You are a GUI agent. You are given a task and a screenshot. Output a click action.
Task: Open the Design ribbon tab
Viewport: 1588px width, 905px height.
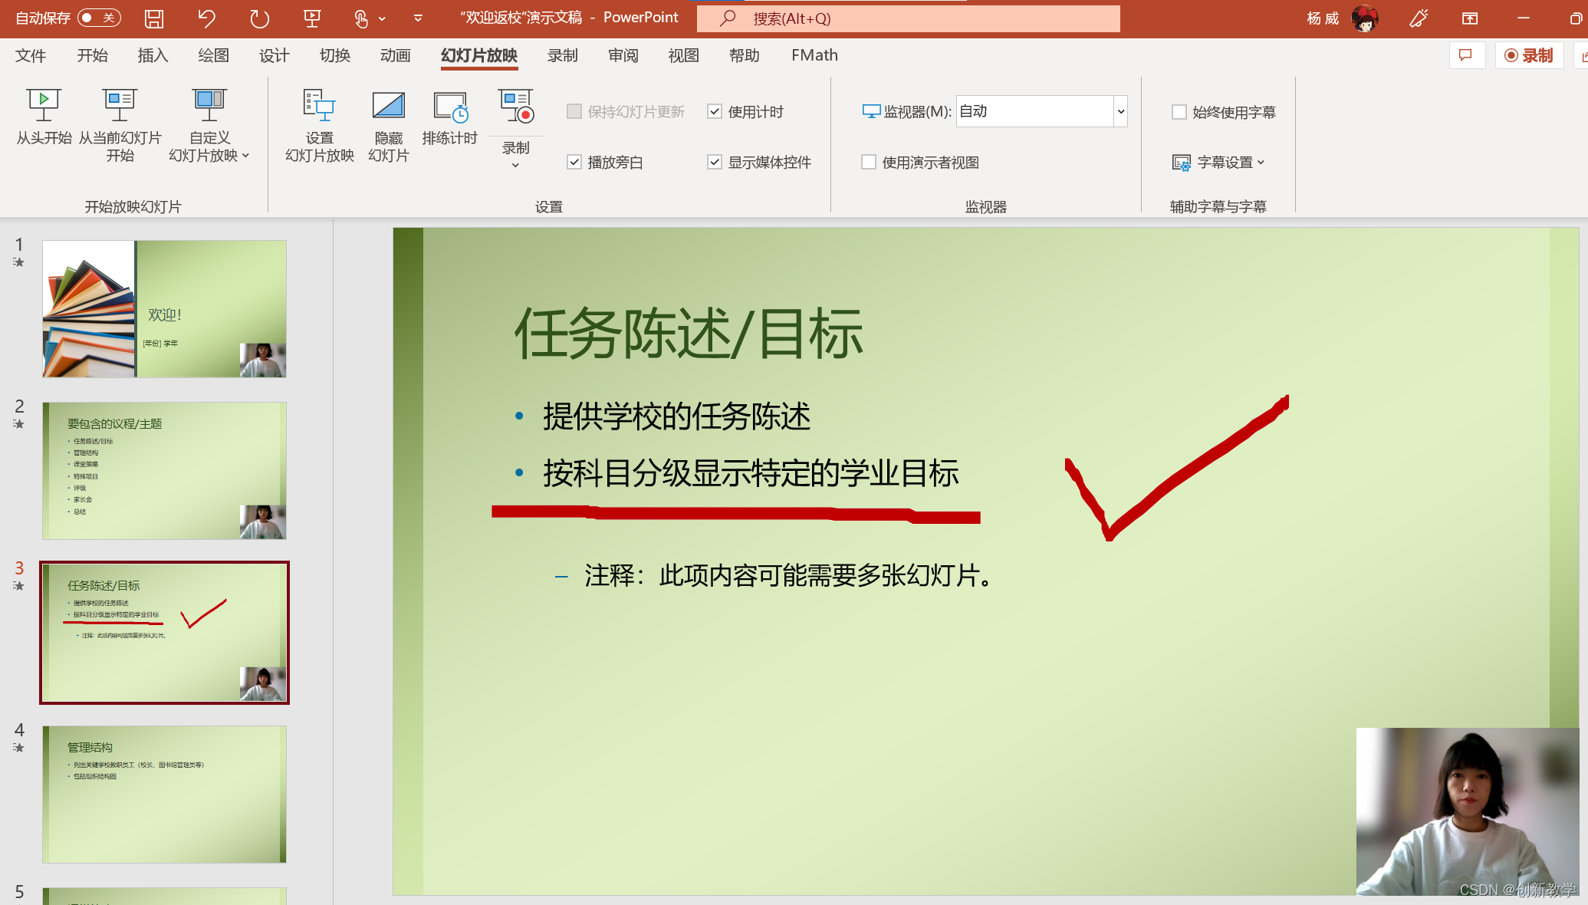274,55
